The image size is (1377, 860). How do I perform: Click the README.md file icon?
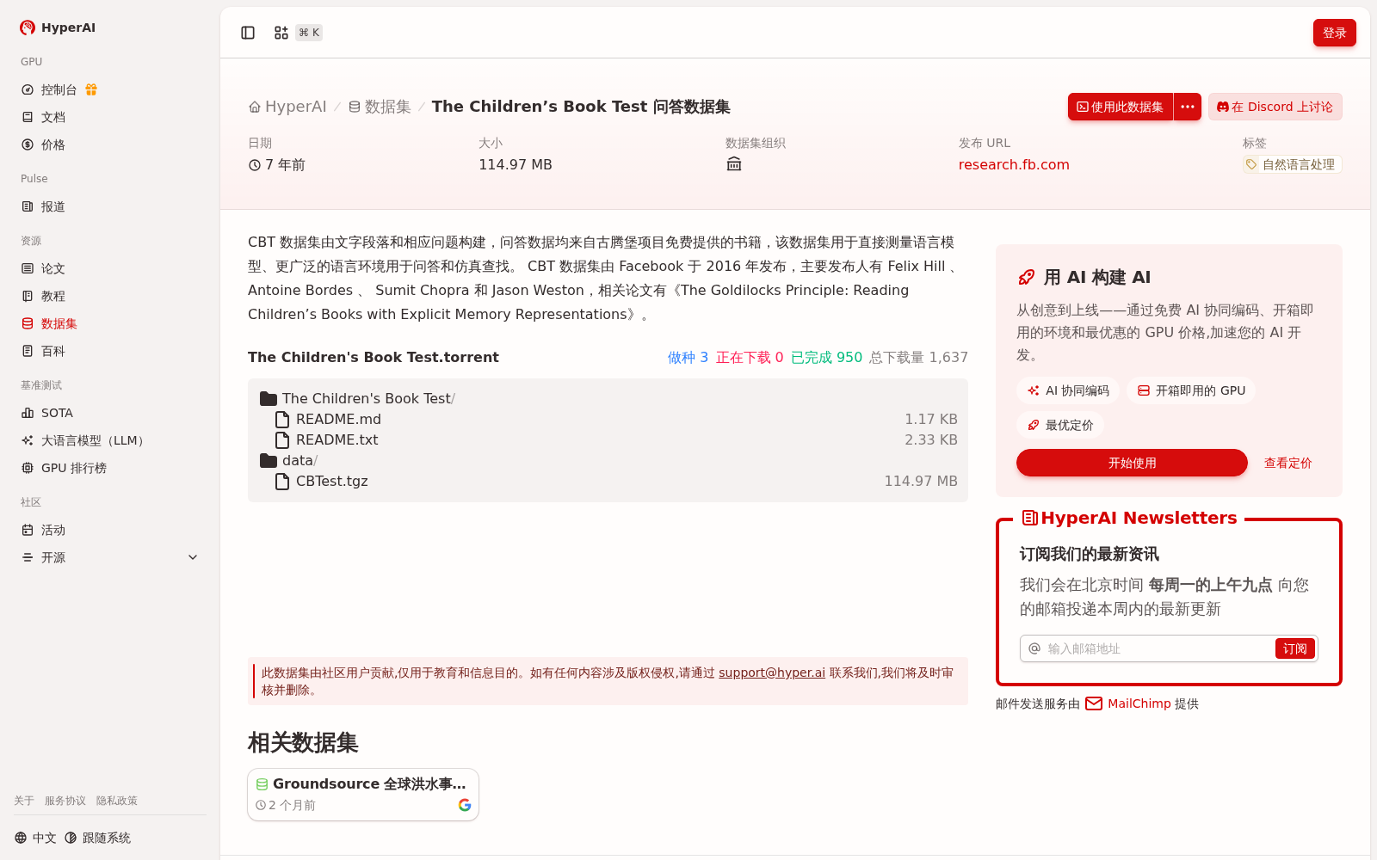(x=281, y=419)
